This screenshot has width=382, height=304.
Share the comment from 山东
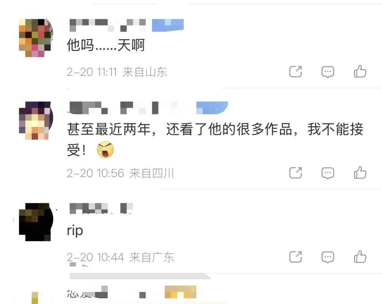(x=295, y=72)
